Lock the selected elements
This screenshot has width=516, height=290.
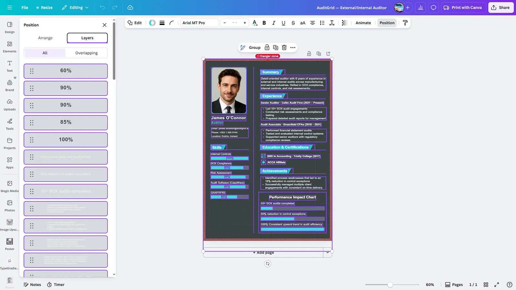tap(267, 48)
